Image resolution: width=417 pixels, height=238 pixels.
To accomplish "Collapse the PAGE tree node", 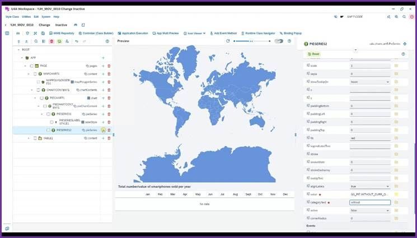I will point(25,66).
